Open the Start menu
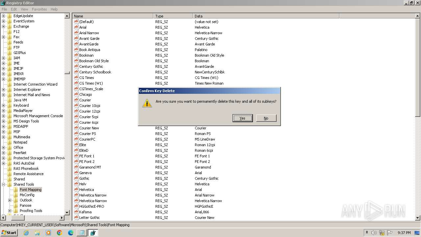Viewport: 421px width, 237px height. click(9, 233)
